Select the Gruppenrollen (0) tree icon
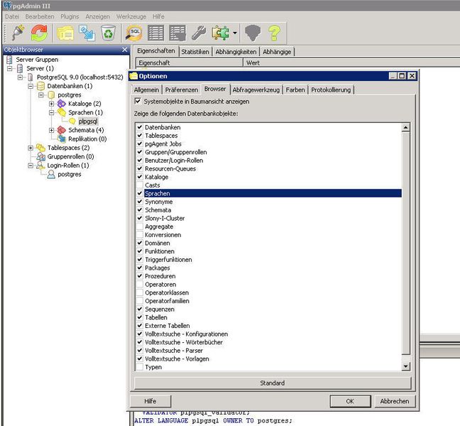 [x=40, y=156]
